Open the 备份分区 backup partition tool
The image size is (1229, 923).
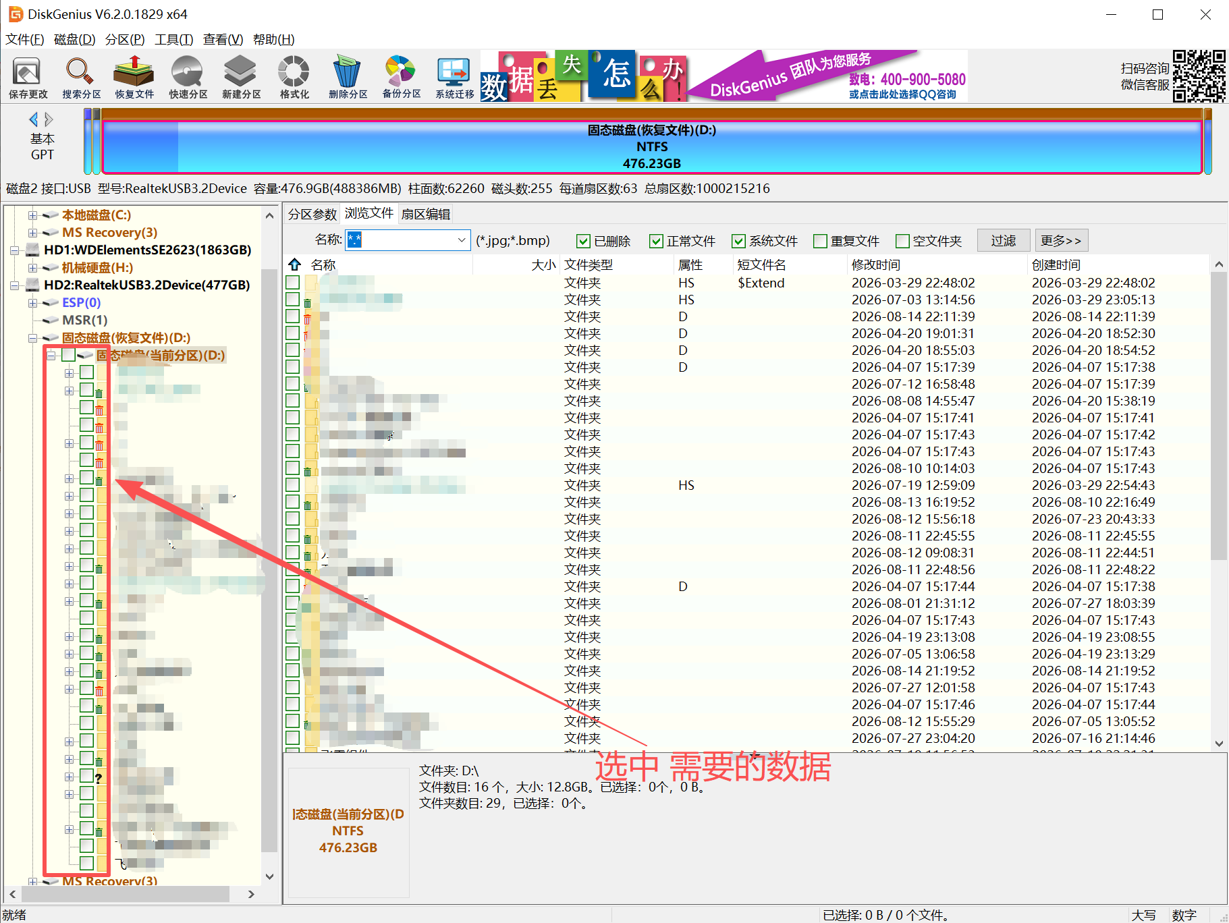point(401,78)
